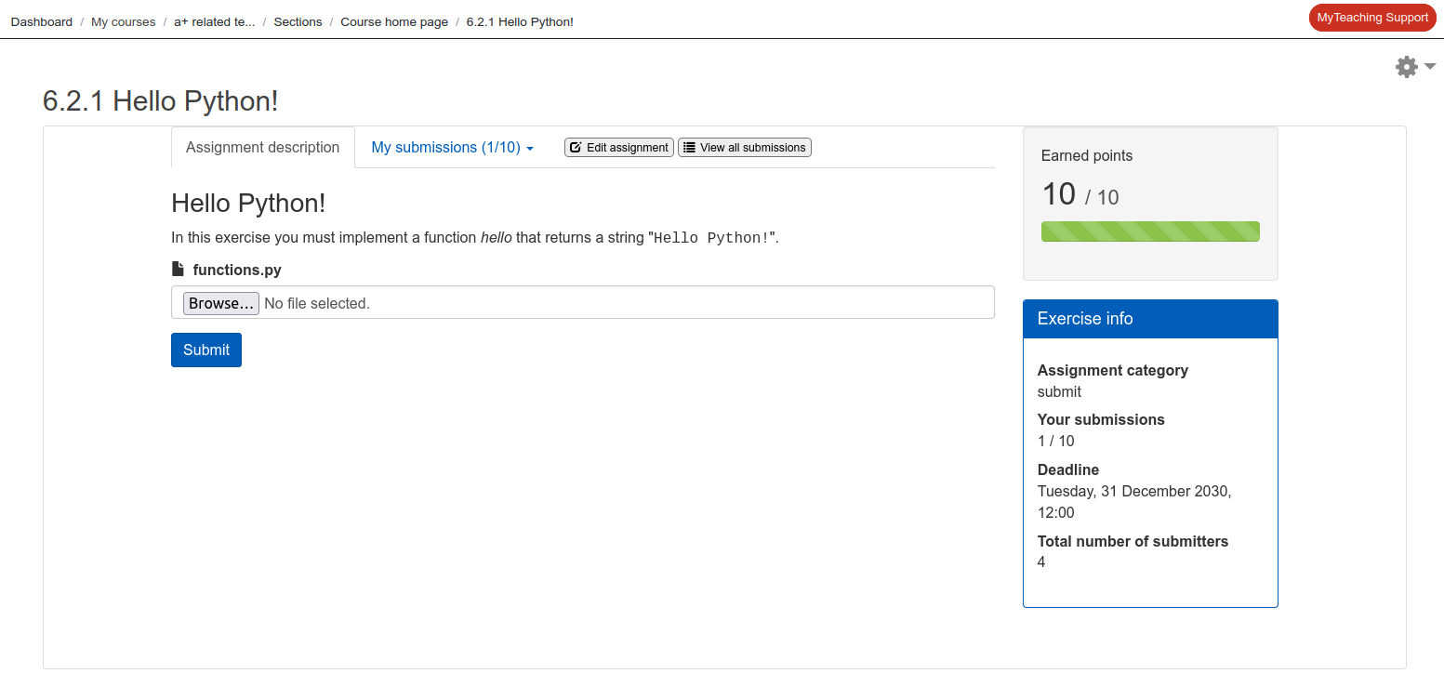
Task: Click View all submissions button
Action: (x=745, y=147)
